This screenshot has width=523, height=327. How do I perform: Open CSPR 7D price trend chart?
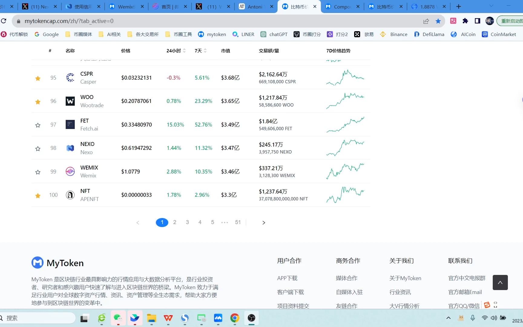[345, 78]
